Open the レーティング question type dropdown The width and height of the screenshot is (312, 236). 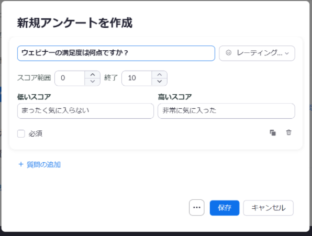(x=257, y=53)
